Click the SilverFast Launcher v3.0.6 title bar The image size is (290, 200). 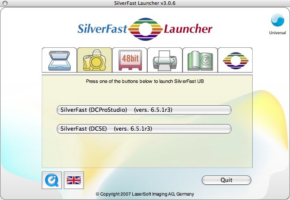coord(145,4)
